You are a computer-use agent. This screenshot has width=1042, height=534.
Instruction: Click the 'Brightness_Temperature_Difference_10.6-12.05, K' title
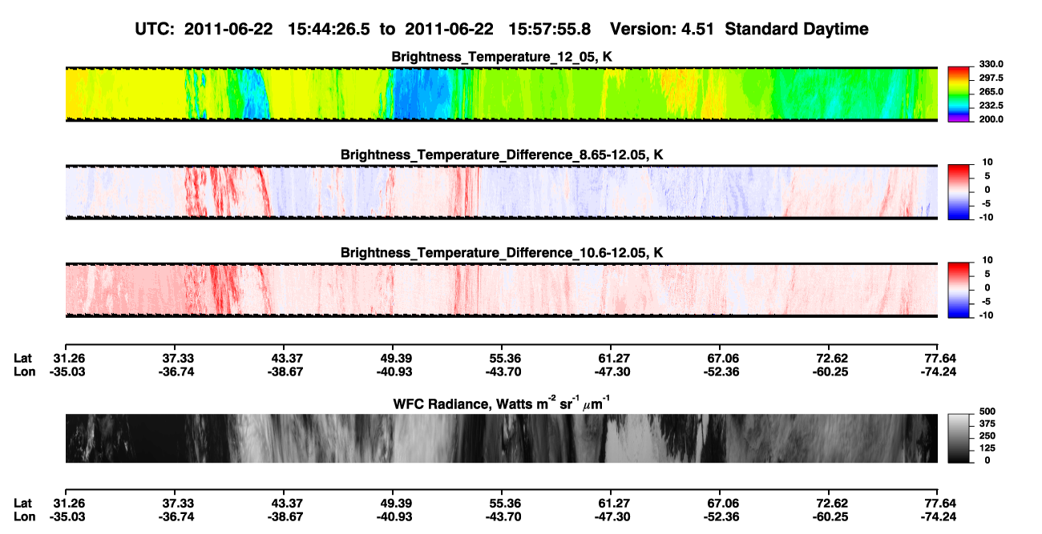(502, 252)
